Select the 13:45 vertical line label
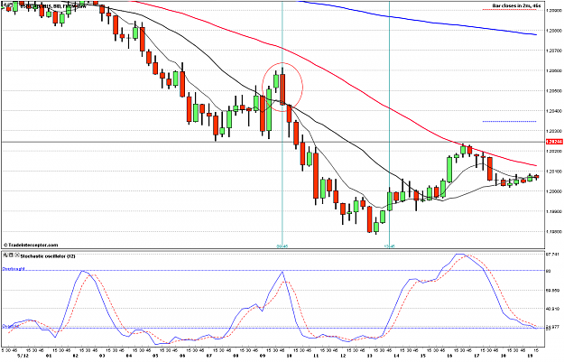Screen dimensions: 564x362 [390, 246]
